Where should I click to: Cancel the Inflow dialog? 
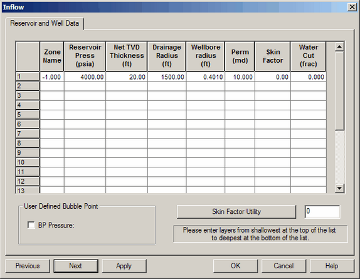pyautogui.click(x=283, y=266)
